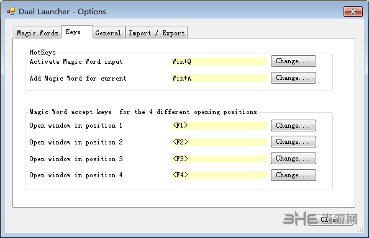
Task: Select the <F3> key field
Action: point(219,159)
